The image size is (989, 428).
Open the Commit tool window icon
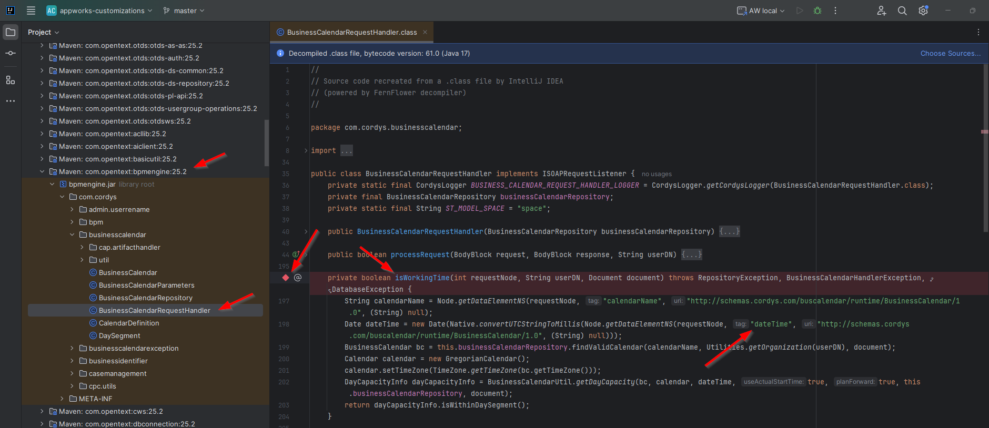tap(11, 53)
